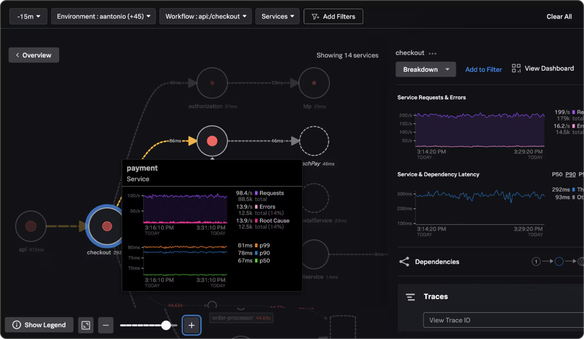Open the -15m time range dropdown
Image resolution: width=584 pixels, height=339 pixels.
28,16
